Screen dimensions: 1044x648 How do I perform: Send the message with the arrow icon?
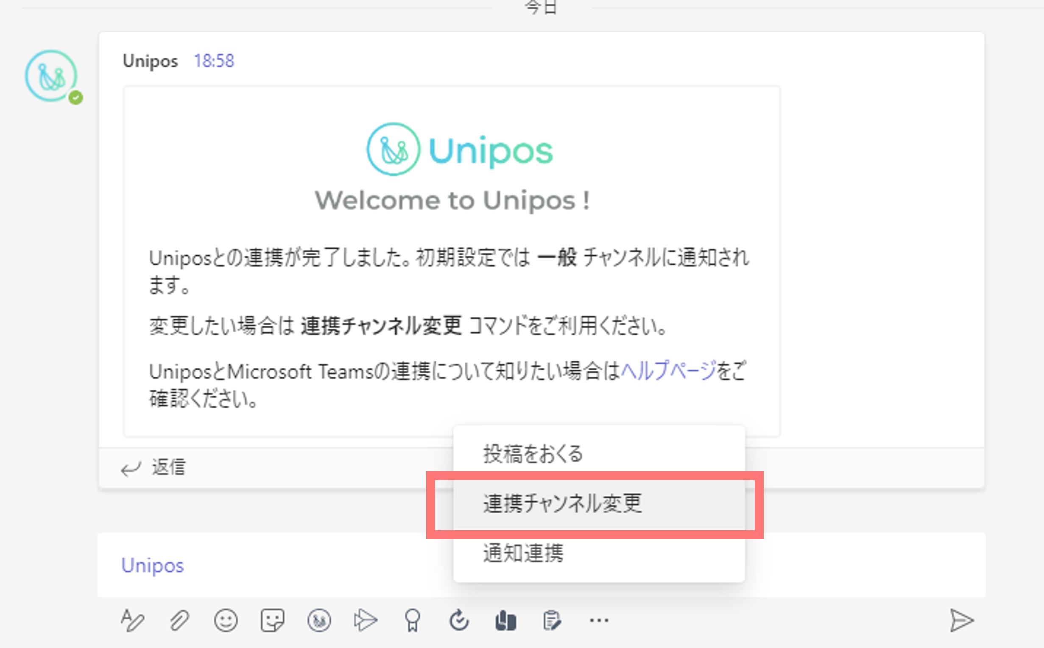coord(962,620)
